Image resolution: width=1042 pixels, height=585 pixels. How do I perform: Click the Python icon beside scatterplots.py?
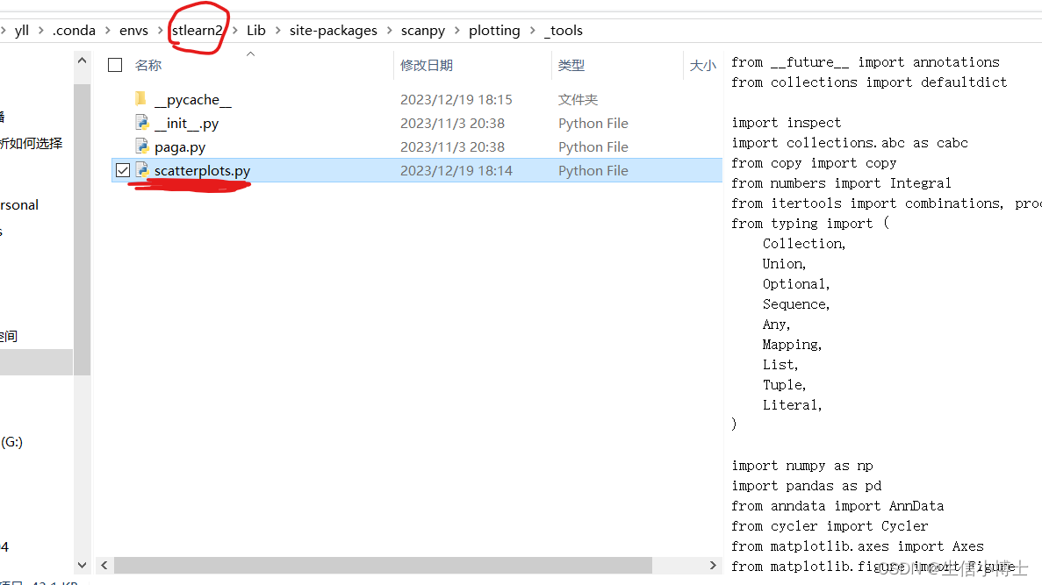(x=142, y=170)
